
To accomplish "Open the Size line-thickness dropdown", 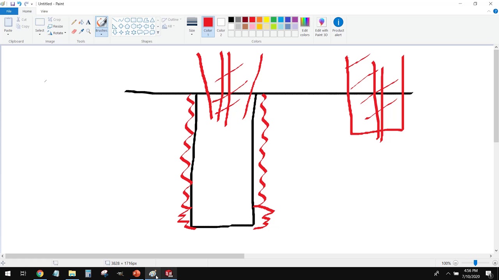I will click(x=192, y=26).
